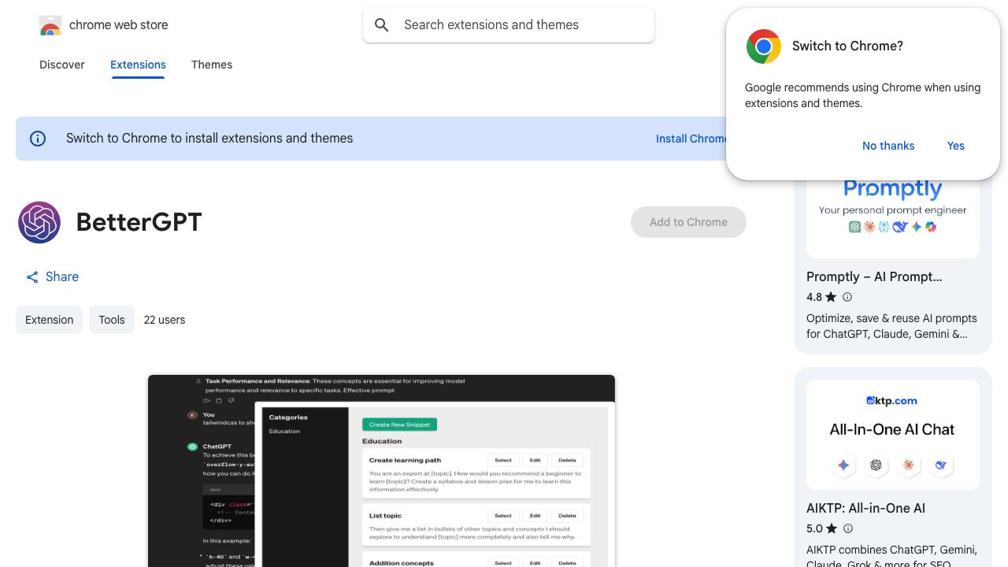
Task: Click "Switch to Chrome to install extensions and themes" text
Action: (209, 139)
